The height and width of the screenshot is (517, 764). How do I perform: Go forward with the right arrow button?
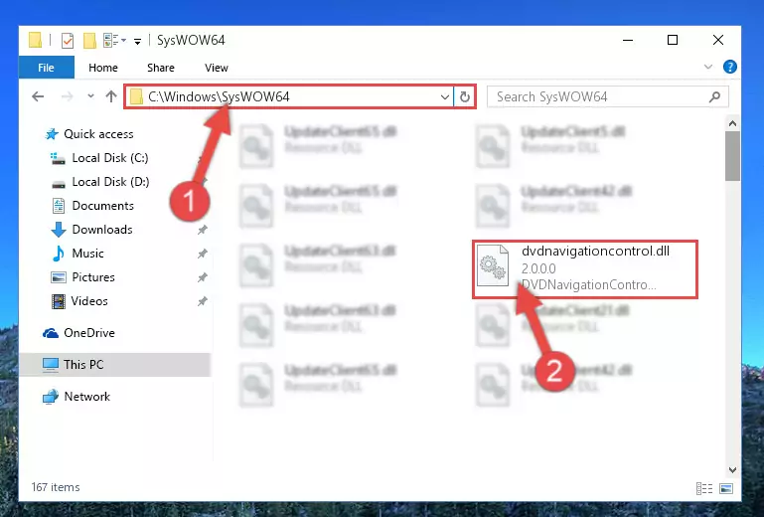[68, 96]
